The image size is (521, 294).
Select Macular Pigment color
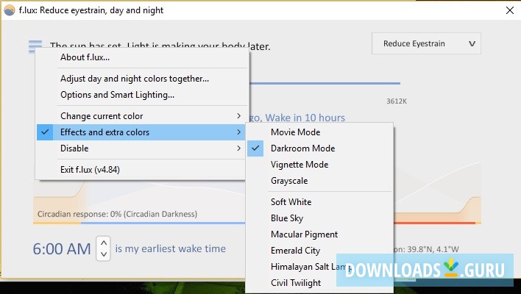319,234
